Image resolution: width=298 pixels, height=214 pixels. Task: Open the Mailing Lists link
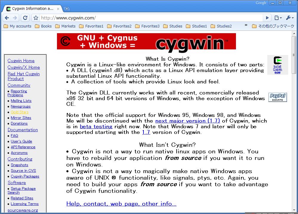point(21,100)
